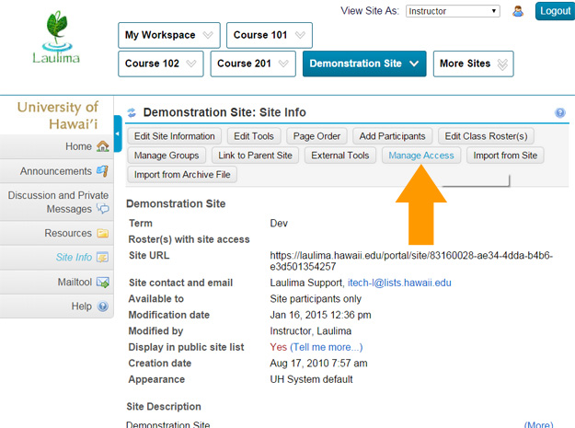Click the 'Instructor, Laulima' value
This screenshot has width=575, height=428.
(x=311, y=331)
